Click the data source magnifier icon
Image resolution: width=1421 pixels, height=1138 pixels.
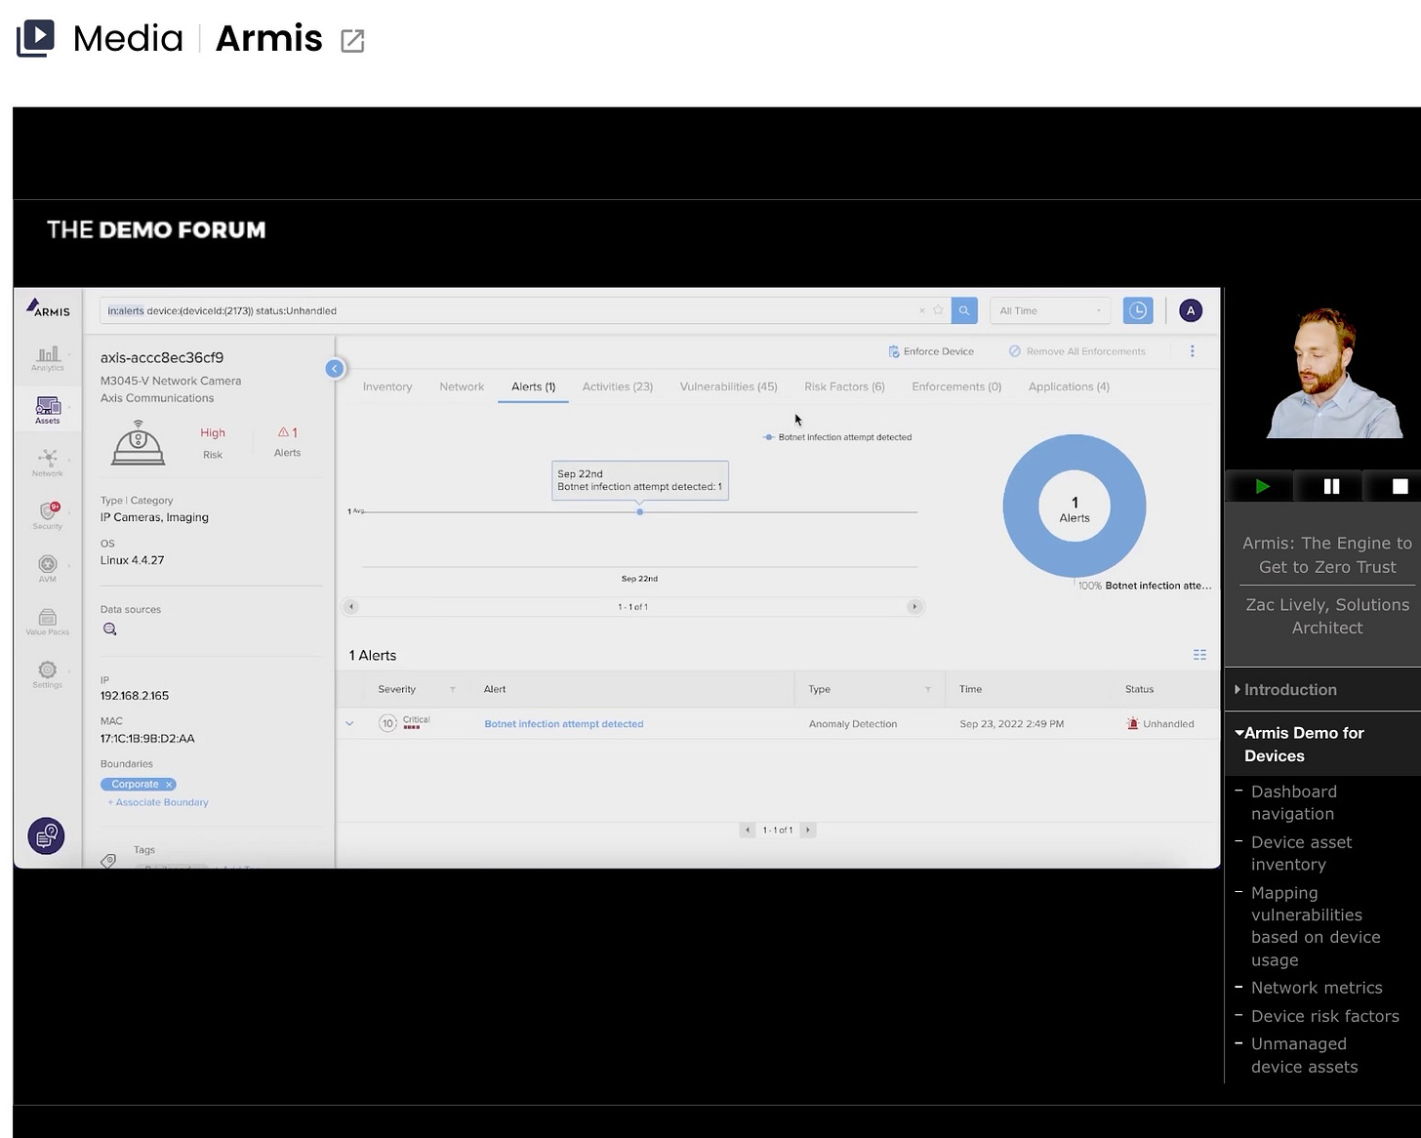[110, 630]
